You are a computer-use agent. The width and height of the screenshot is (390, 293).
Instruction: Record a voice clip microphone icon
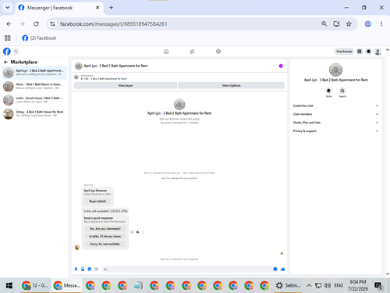(x=76, y=269)
